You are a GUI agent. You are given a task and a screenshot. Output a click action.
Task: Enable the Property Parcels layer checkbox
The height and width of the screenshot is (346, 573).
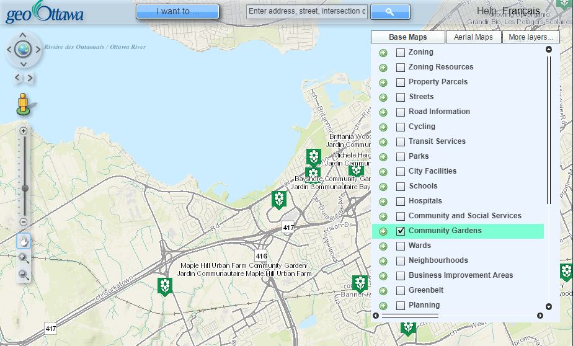(401, 82)
